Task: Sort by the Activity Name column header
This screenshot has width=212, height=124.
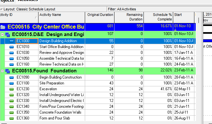Action: click(62, 17)
